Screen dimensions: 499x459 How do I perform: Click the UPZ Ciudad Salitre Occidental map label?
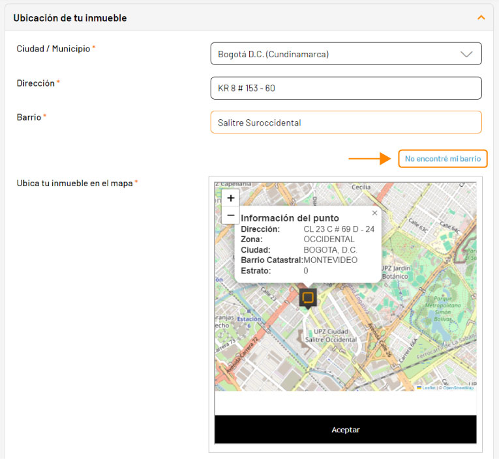click(x=331, y=335)
